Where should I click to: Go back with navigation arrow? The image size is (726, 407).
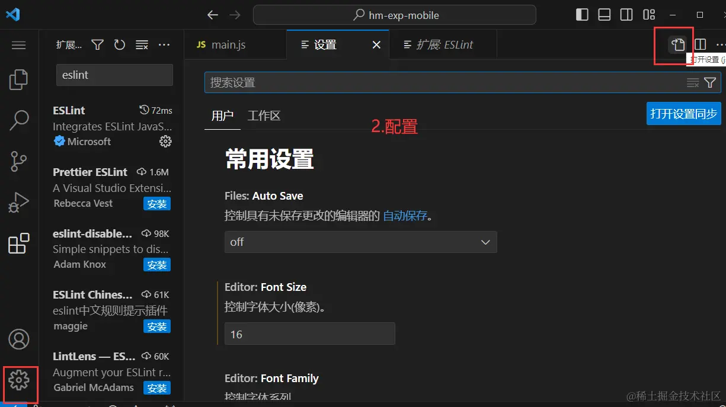pyautogui.click(x=213, y=15)
